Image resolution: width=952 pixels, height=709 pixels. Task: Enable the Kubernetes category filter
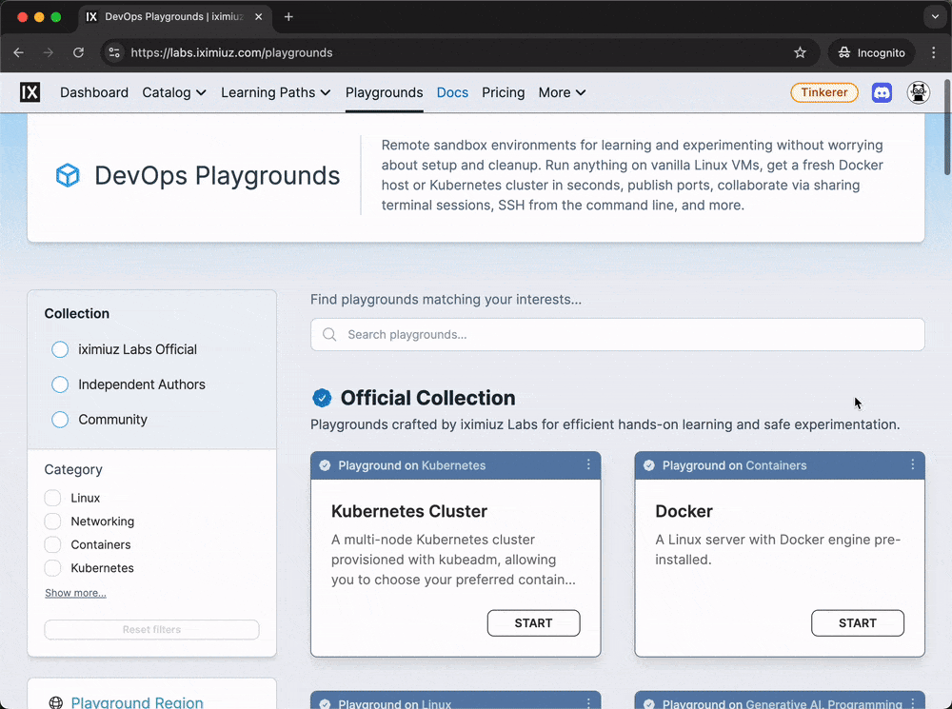pyautogui.click(x=53, y=568)
